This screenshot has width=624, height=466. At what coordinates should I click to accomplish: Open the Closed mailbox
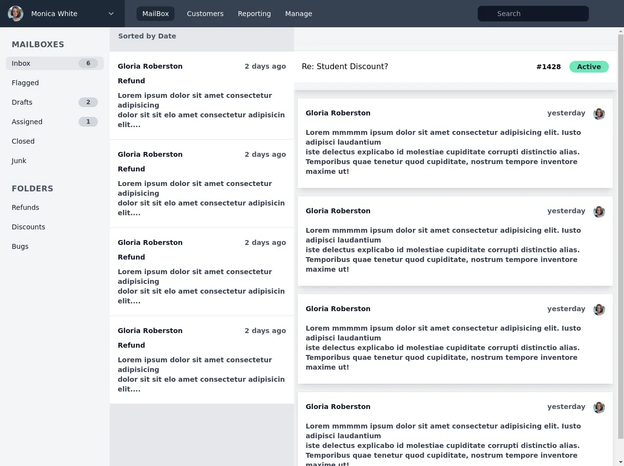point(23,141)
